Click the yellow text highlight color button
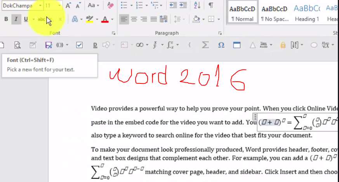The height and width of the screenshot is (182, 339). (x=89, y=19)
